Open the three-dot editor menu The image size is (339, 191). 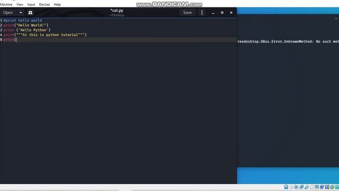[202, 13]
